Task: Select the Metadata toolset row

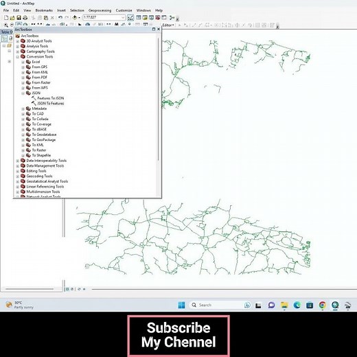Action: pyautogui.click(x=36, y=108)
